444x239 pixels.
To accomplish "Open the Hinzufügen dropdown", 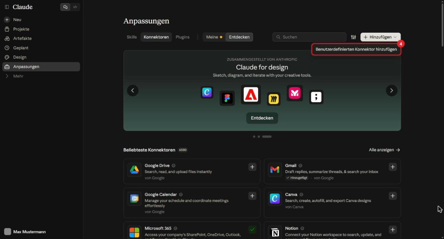I will 380,37.
